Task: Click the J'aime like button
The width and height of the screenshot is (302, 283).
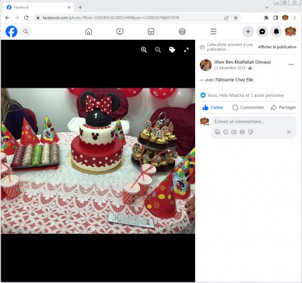Action: [213, 108]
